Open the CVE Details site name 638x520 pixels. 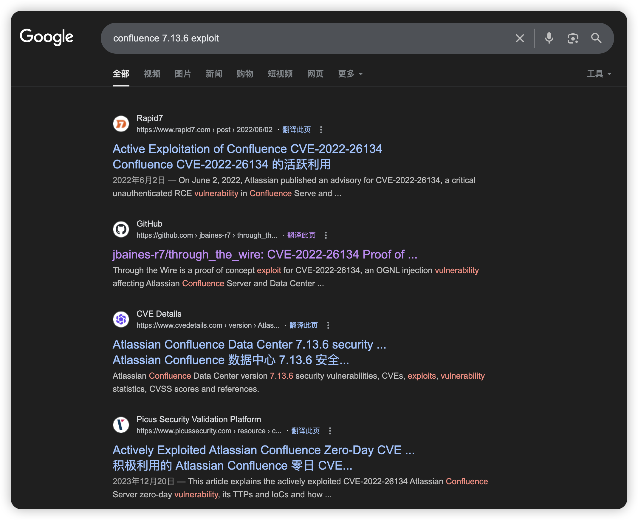(159, 314)
